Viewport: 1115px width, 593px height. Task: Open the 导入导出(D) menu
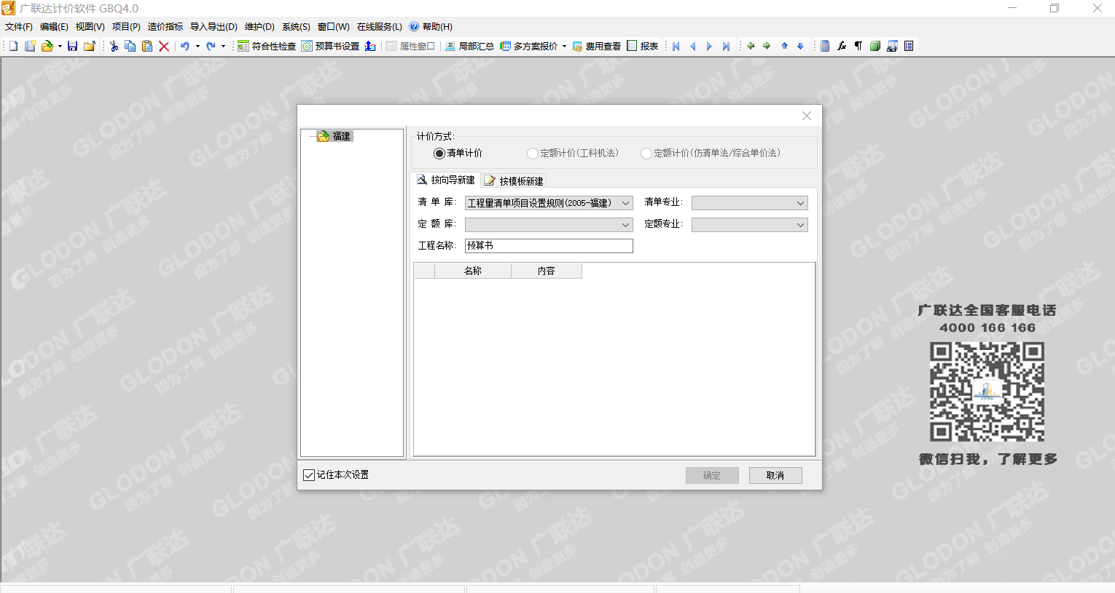(214, 26)
